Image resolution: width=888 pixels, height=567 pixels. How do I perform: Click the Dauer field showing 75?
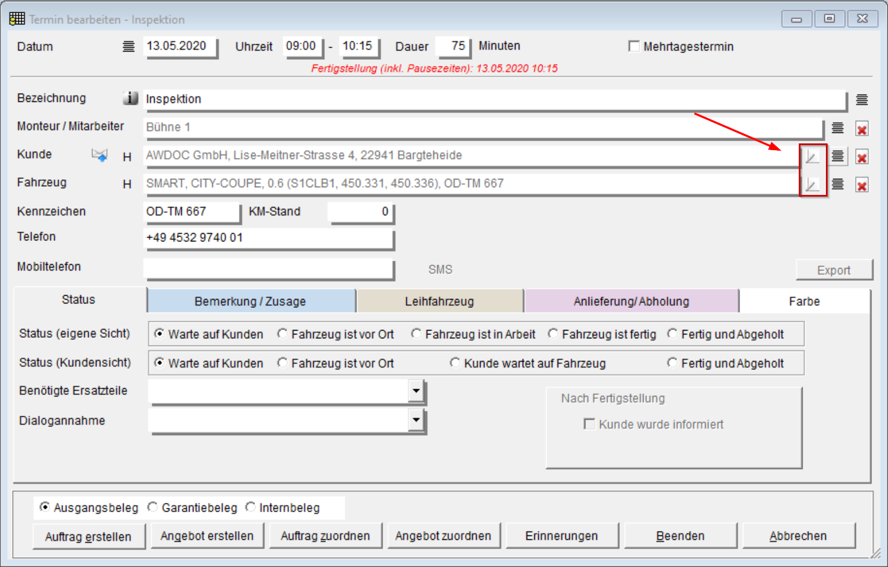(453, 47)
